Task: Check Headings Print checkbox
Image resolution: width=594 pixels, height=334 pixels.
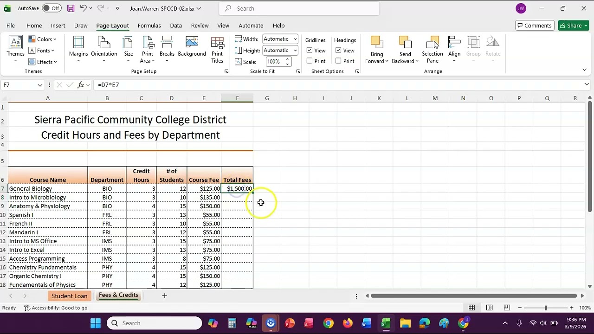Action: [338, 61]
